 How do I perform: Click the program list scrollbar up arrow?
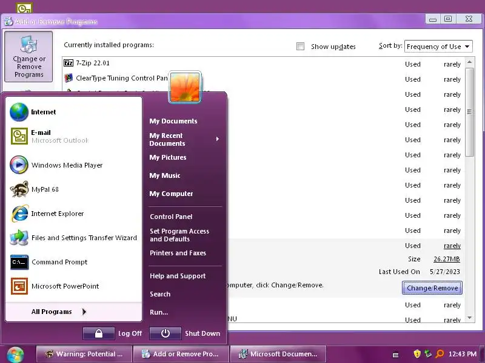[469, 62]
